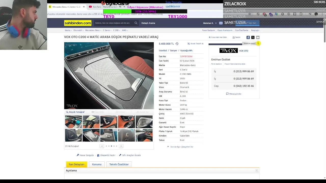This screenshot has width=326, height=183.
Task: Open steering wheel interior thumbnail
Action: pos(73,122)
